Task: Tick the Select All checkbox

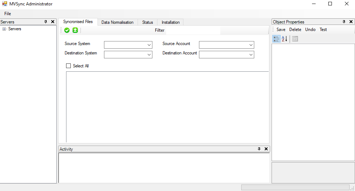Action: 68,66
